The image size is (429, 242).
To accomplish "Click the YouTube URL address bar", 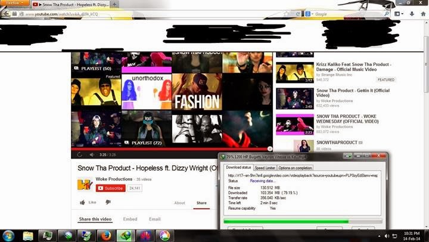I will click(x=153, y=14).
